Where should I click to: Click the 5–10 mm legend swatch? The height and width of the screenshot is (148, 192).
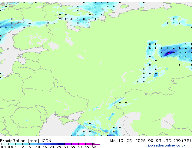(33, 144)
